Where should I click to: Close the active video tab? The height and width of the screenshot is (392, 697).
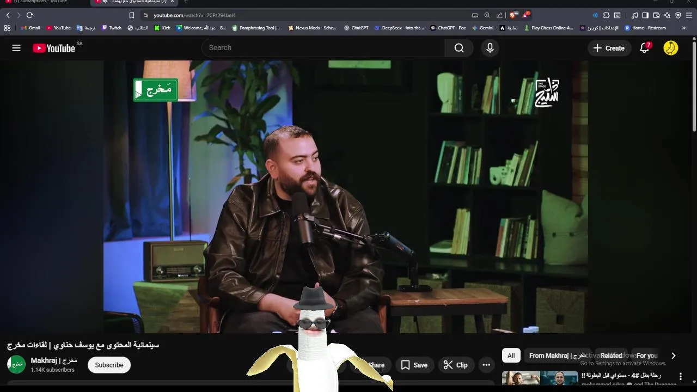[x=172, y=2]
